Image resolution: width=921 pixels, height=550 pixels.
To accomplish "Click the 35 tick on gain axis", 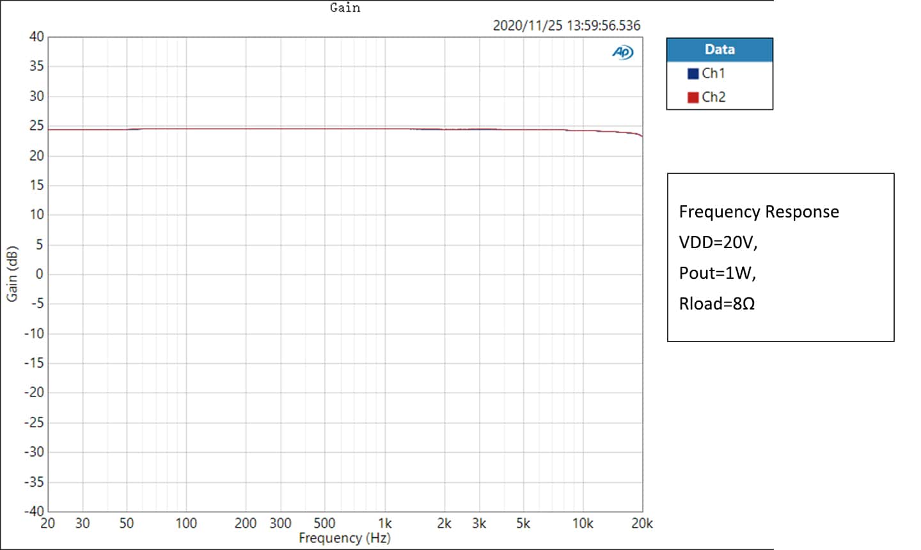I will tap(36, 67).
